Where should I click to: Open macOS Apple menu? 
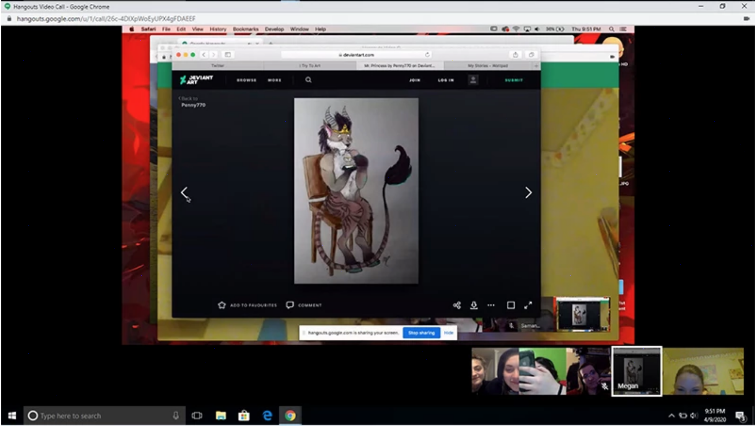(132, 29)
